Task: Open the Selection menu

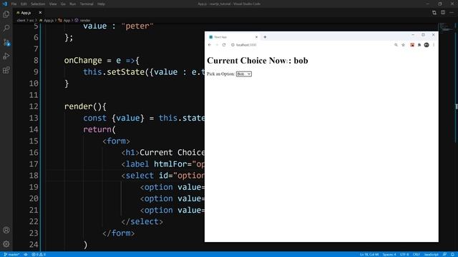Action: coord(38,4)
